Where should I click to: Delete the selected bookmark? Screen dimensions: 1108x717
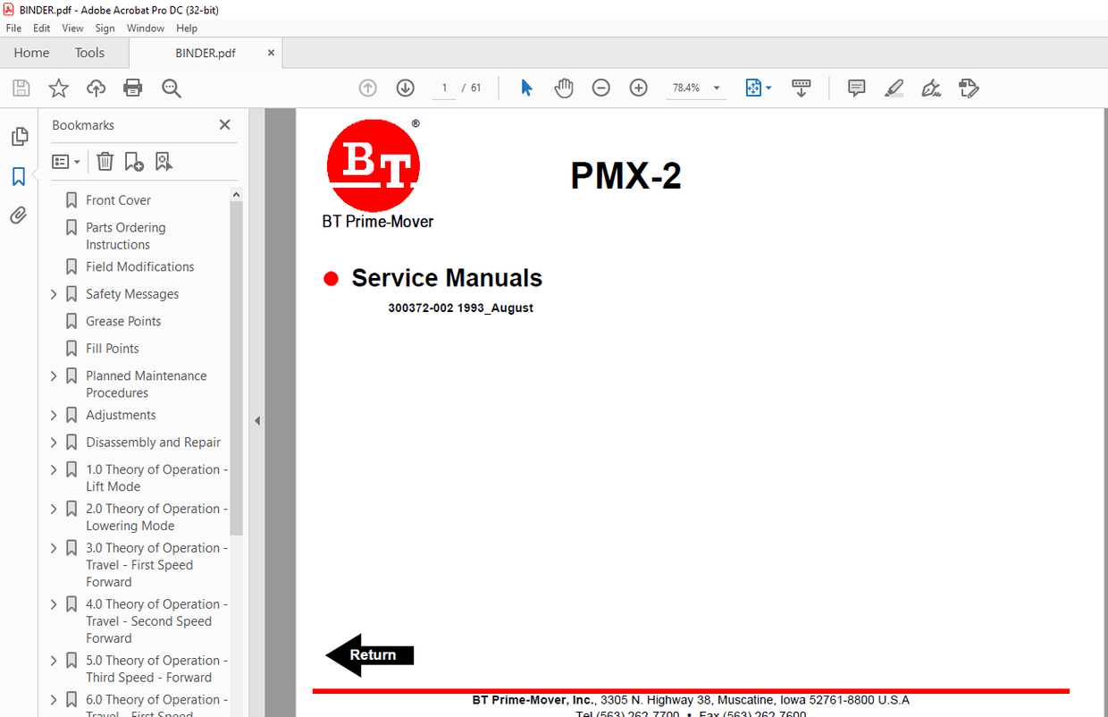coord(105,161)
